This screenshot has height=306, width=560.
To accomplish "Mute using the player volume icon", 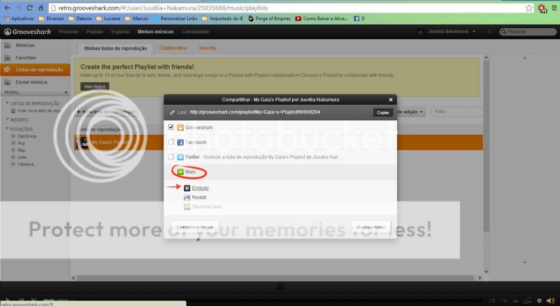I will pyautogui.click(x=549, y=301).
